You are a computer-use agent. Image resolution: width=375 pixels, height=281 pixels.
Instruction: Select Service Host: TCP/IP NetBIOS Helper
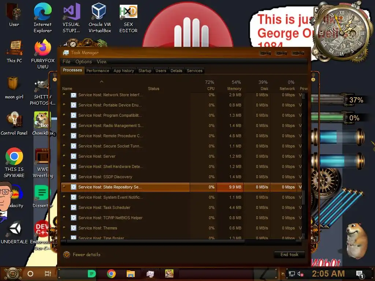[181, 218]
